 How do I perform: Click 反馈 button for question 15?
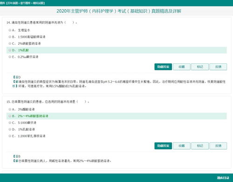click(218, 146)
